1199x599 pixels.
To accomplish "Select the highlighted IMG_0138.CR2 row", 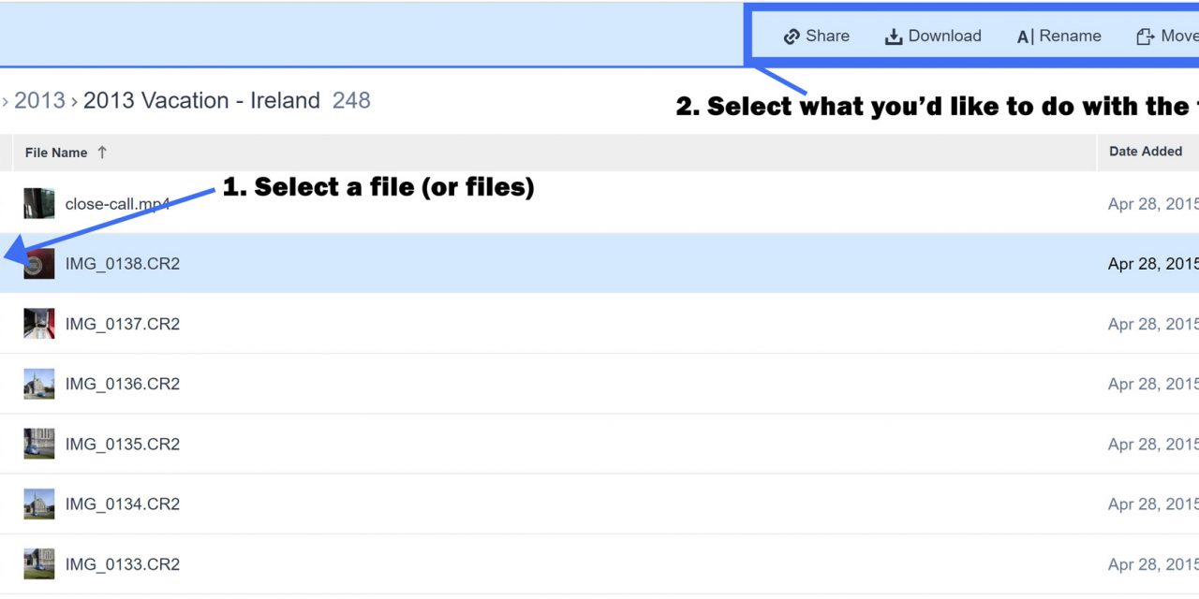I will point(562,264).
